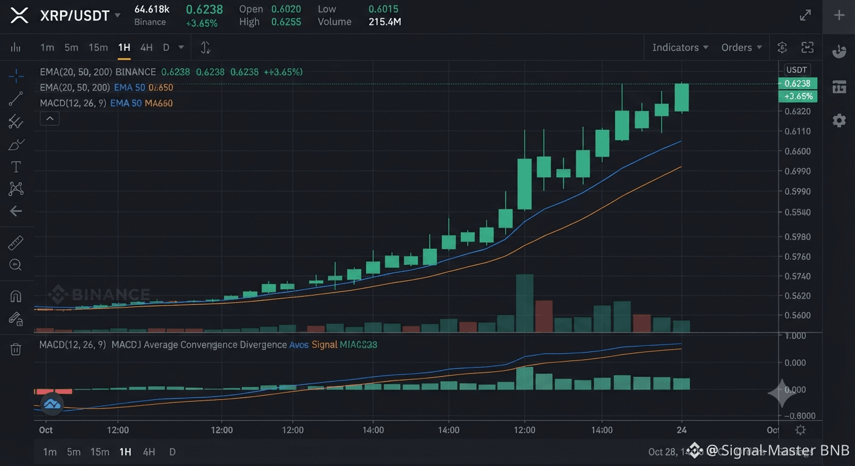
Task: Open the pie chart sidebar icon
Action: [x=839, y=52]
